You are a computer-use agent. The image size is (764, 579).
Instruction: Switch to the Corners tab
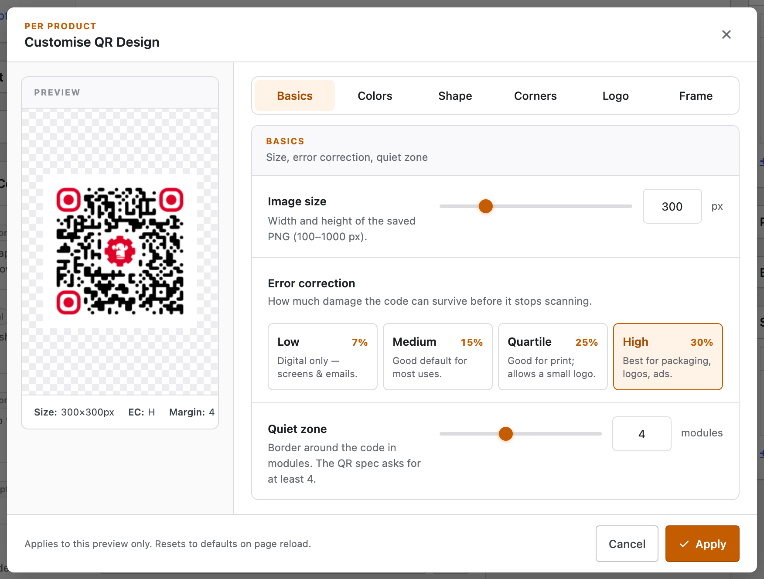pos(535,95)
